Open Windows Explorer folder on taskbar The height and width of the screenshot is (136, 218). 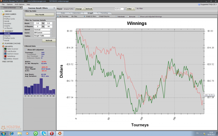[19, 134]
